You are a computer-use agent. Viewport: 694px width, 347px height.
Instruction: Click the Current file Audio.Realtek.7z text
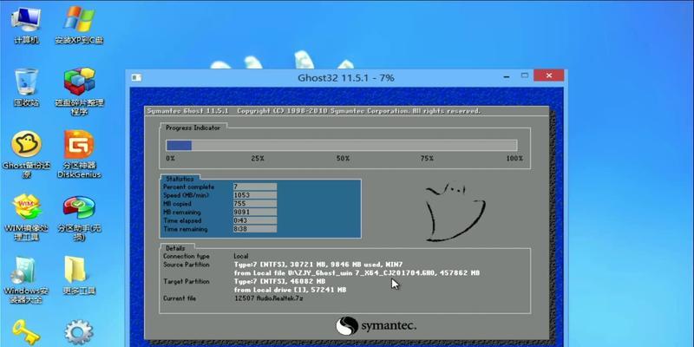coord(270,298)
